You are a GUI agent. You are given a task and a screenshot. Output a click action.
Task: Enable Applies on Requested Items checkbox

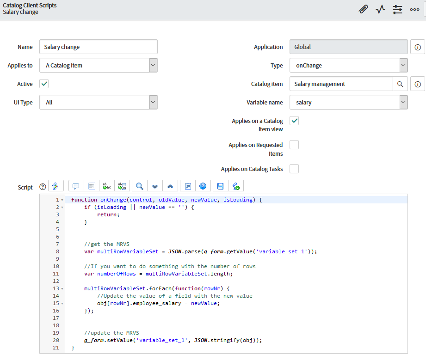point(294,145)
